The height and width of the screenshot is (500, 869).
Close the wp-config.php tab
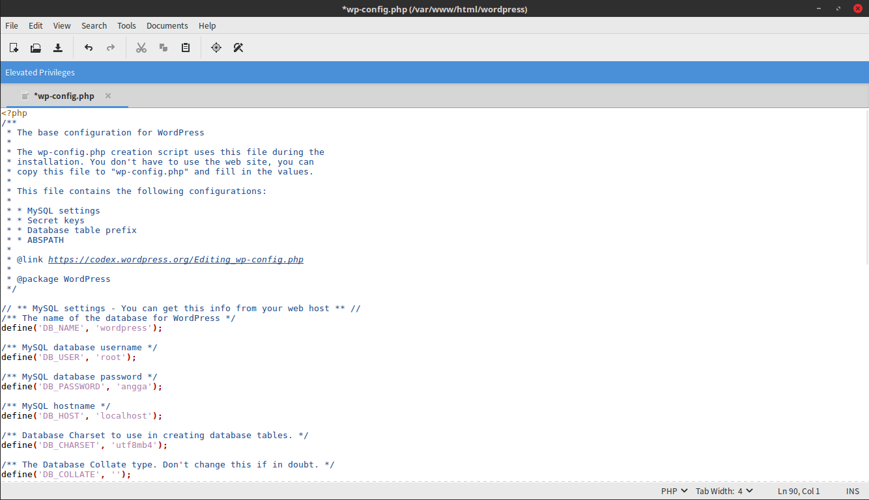pyautogui.click(x=108, y=96)
